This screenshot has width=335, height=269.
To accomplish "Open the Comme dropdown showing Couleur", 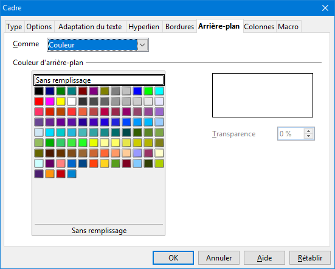I will click(98, 45).
